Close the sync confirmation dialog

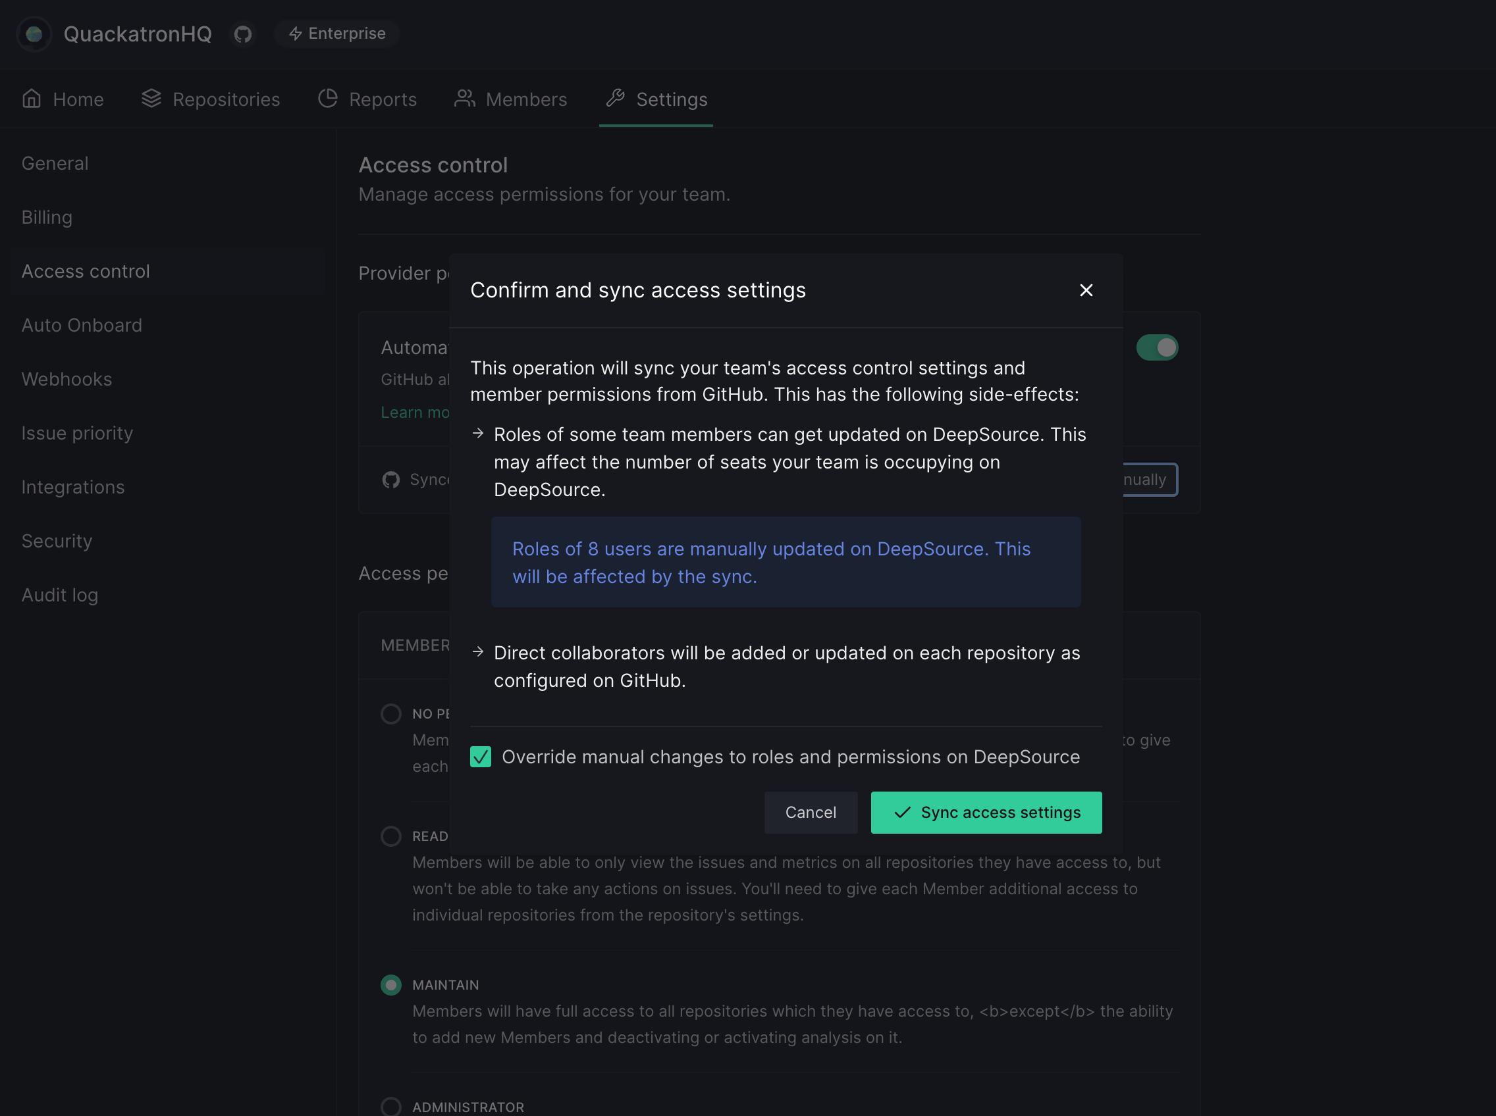click(x=1086, y=290)
